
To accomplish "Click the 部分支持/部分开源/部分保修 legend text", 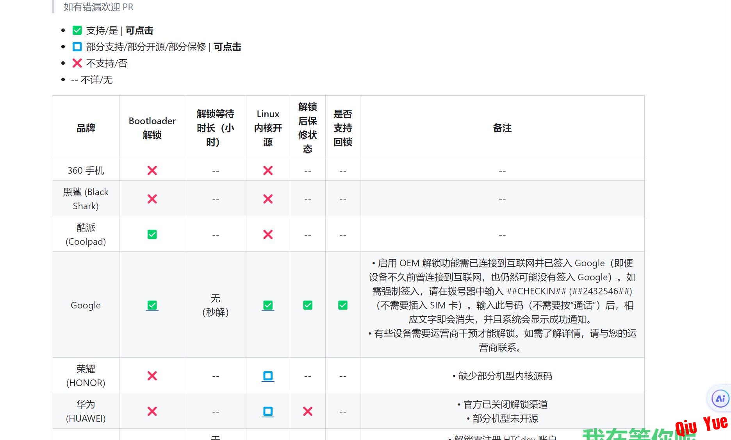I will 146,47.
